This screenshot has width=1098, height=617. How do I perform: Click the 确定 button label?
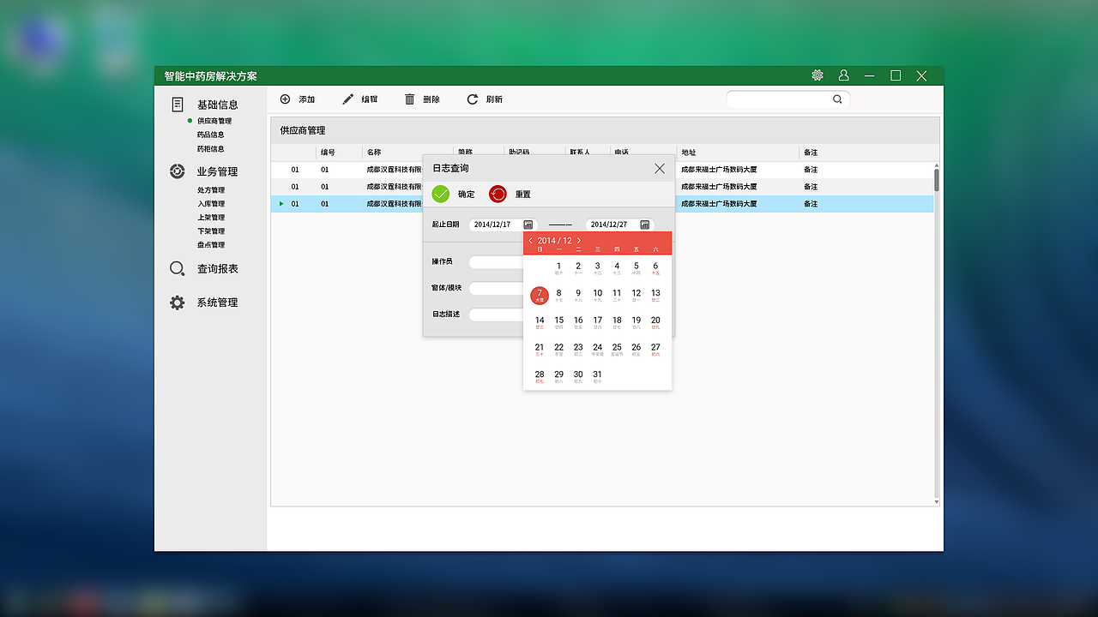tap(466, 195)
